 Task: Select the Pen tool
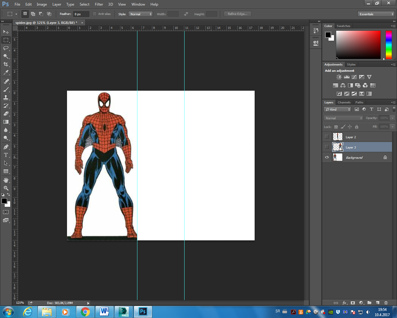(x=6, y=147)
